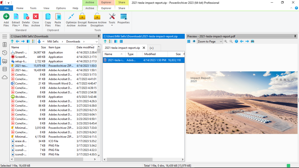299x168 pixels.
Task: Click the zipped archive icon in the left sidebar
Action: [x=5, y=45]
